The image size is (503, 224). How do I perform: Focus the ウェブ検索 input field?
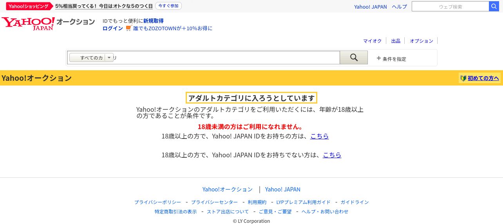451,6
